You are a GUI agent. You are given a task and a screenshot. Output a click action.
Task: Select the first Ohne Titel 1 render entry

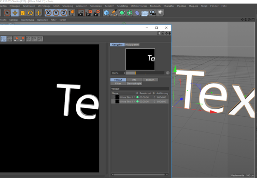[140, 97]
